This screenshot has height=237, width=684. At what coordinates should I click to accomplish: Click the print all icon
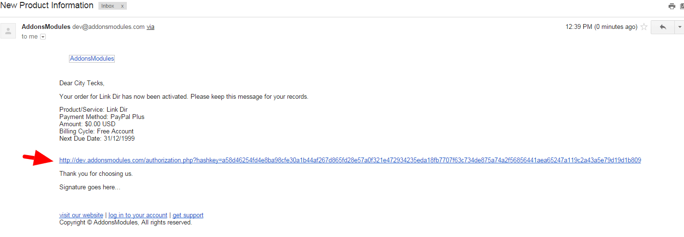(671, 6)
